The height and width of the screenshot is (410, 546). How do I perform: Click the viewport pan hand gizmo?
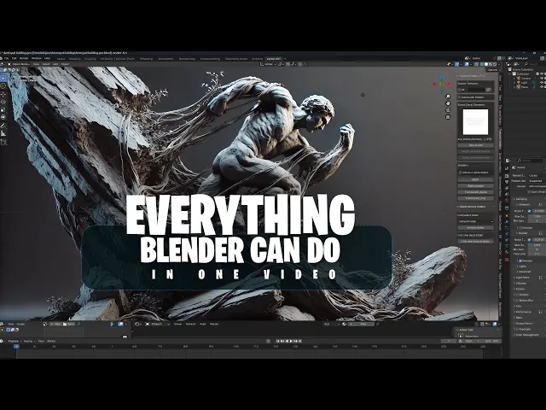(x=448, y=103)
